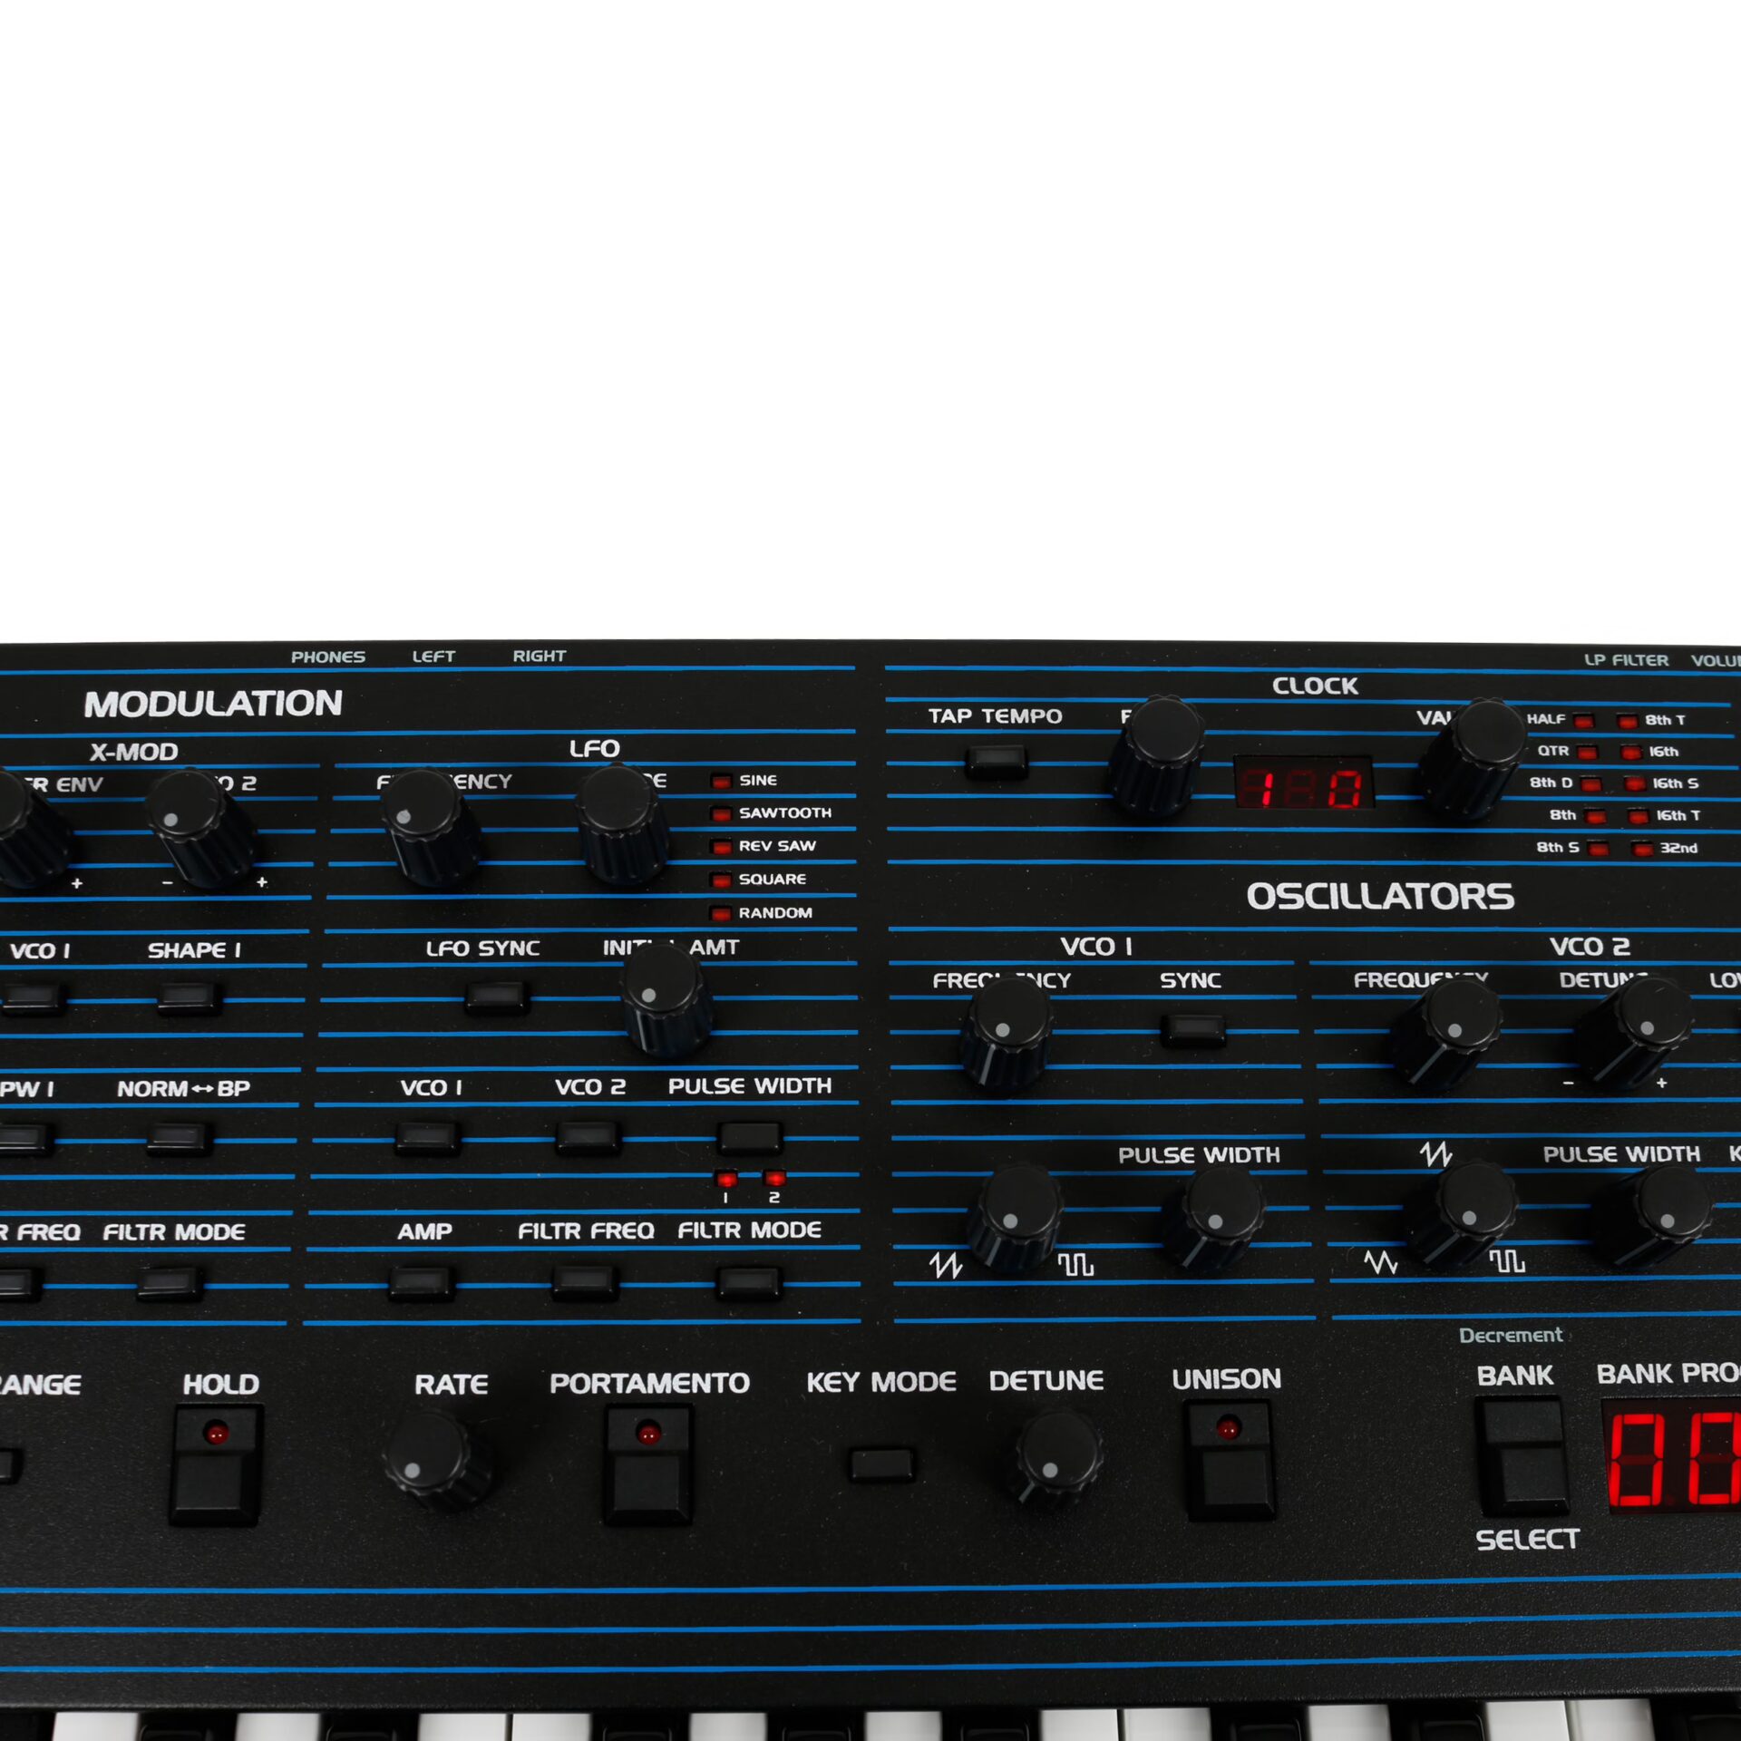Click the arpeggiator RATE knob

click(x=432, y=1458)
